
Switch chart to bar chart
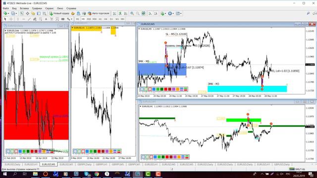coord(114,13)
